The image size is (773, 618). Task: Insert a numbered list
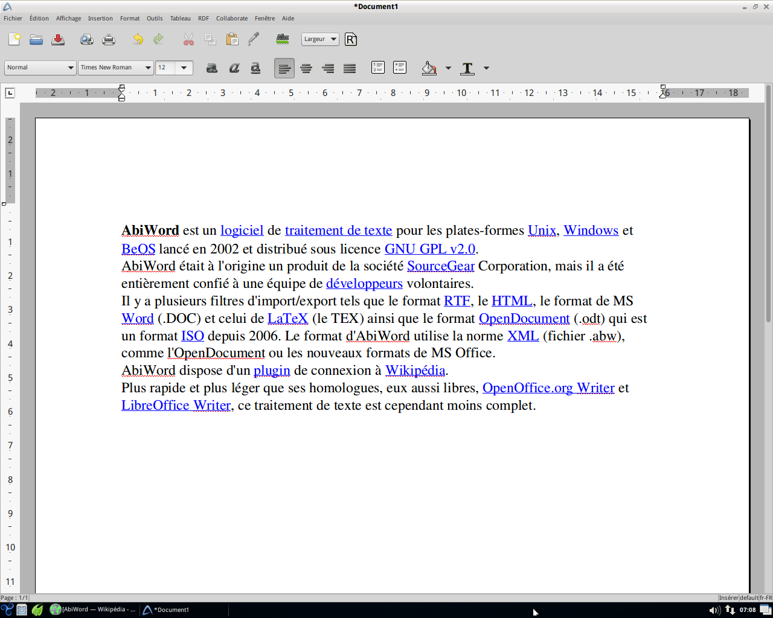tap(378, 68)
